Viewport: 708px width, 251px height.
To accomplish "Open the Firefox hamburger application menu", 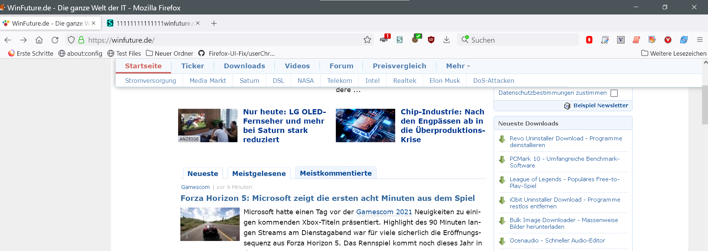I will point(699,40).
